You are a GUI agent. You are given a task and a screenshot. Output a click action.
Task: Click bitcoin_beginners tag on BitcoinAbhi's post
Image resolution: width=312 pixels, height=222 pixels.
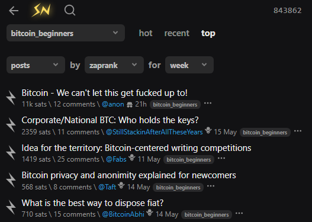point(207,215)
